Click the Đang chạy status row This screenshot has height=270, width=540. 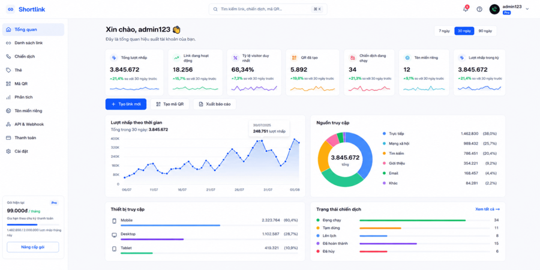pos(407,220)
